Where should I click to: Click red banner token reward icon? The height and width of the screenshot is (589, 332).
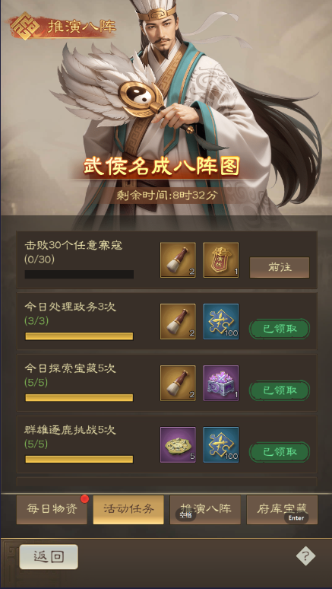(x=221, y=260)
